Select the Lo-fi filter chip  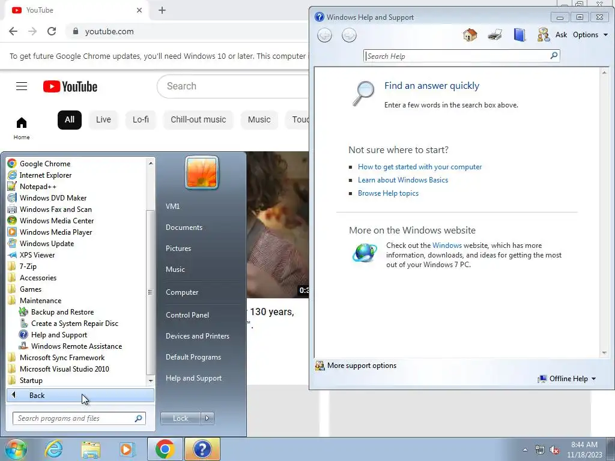[x=141, y=119]
